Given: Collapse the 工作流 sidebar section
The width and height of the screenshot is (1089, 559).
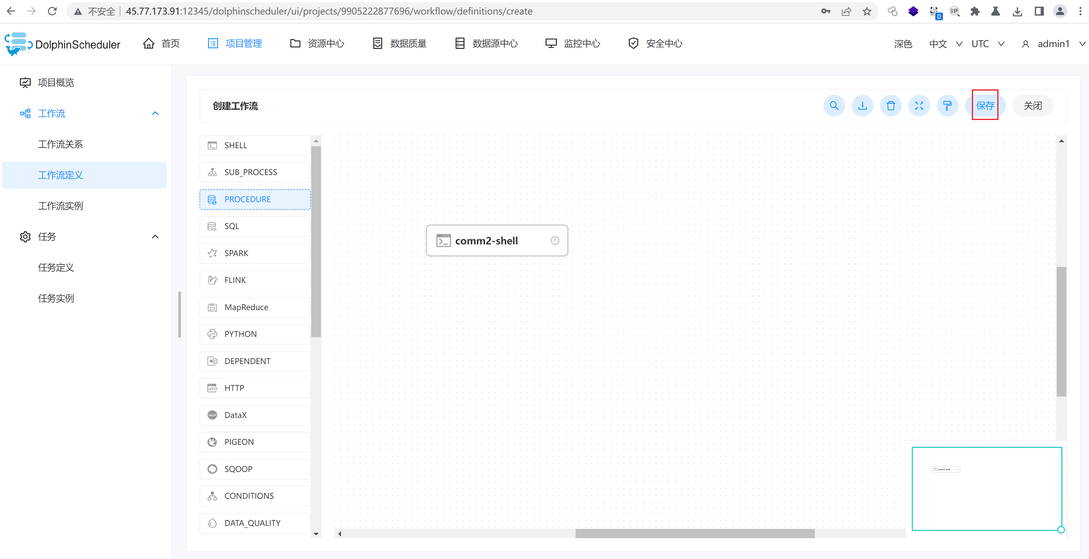Looking at the screenshot, I should (x=155, y=113).
